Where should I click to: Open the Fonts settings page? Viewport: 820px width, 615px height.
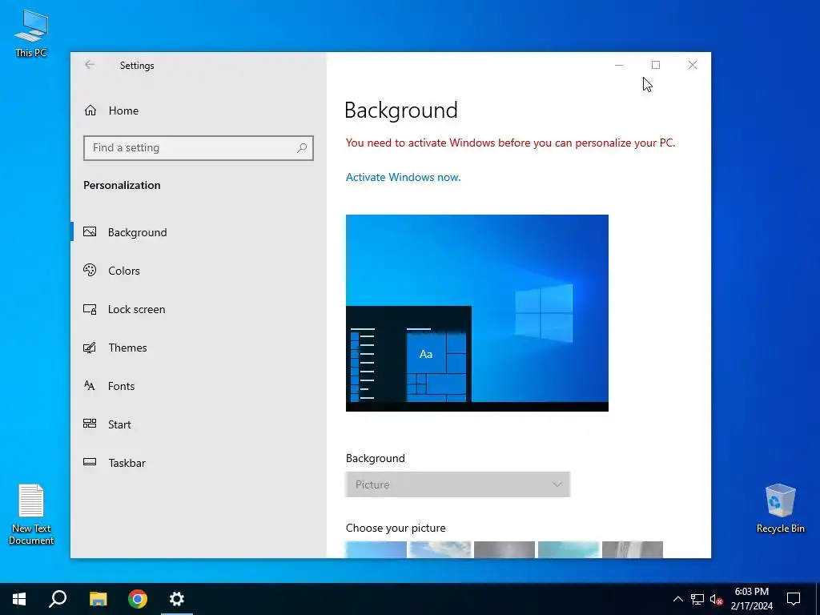(x=199, y=386)
